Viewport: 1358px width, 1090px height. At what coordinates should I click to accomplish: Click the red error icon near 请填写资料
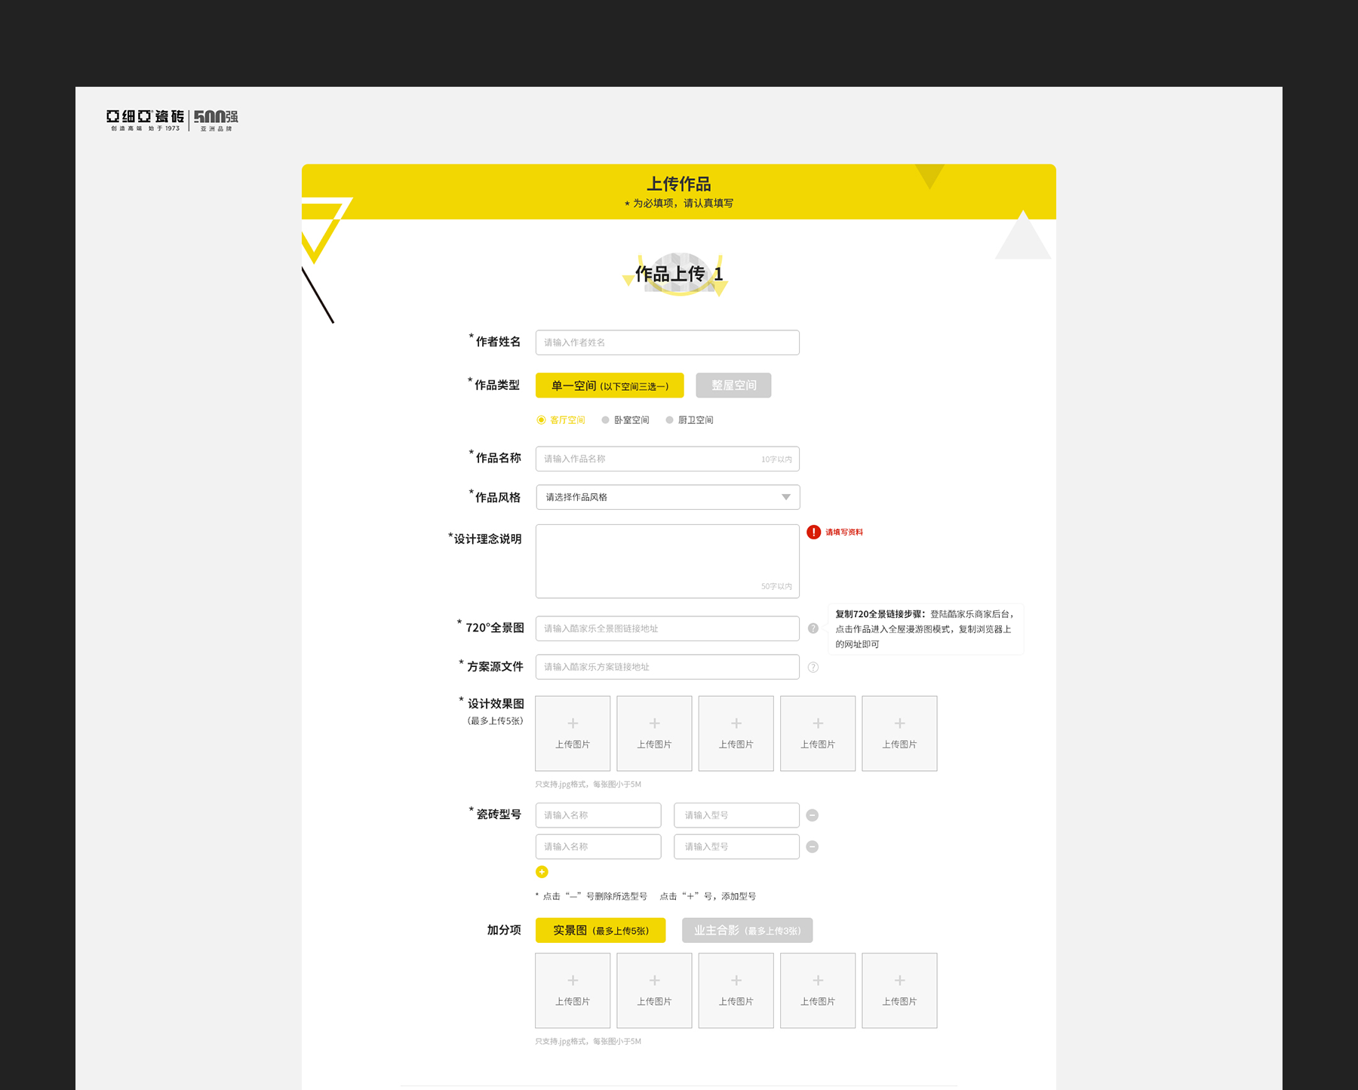[813, 532]
